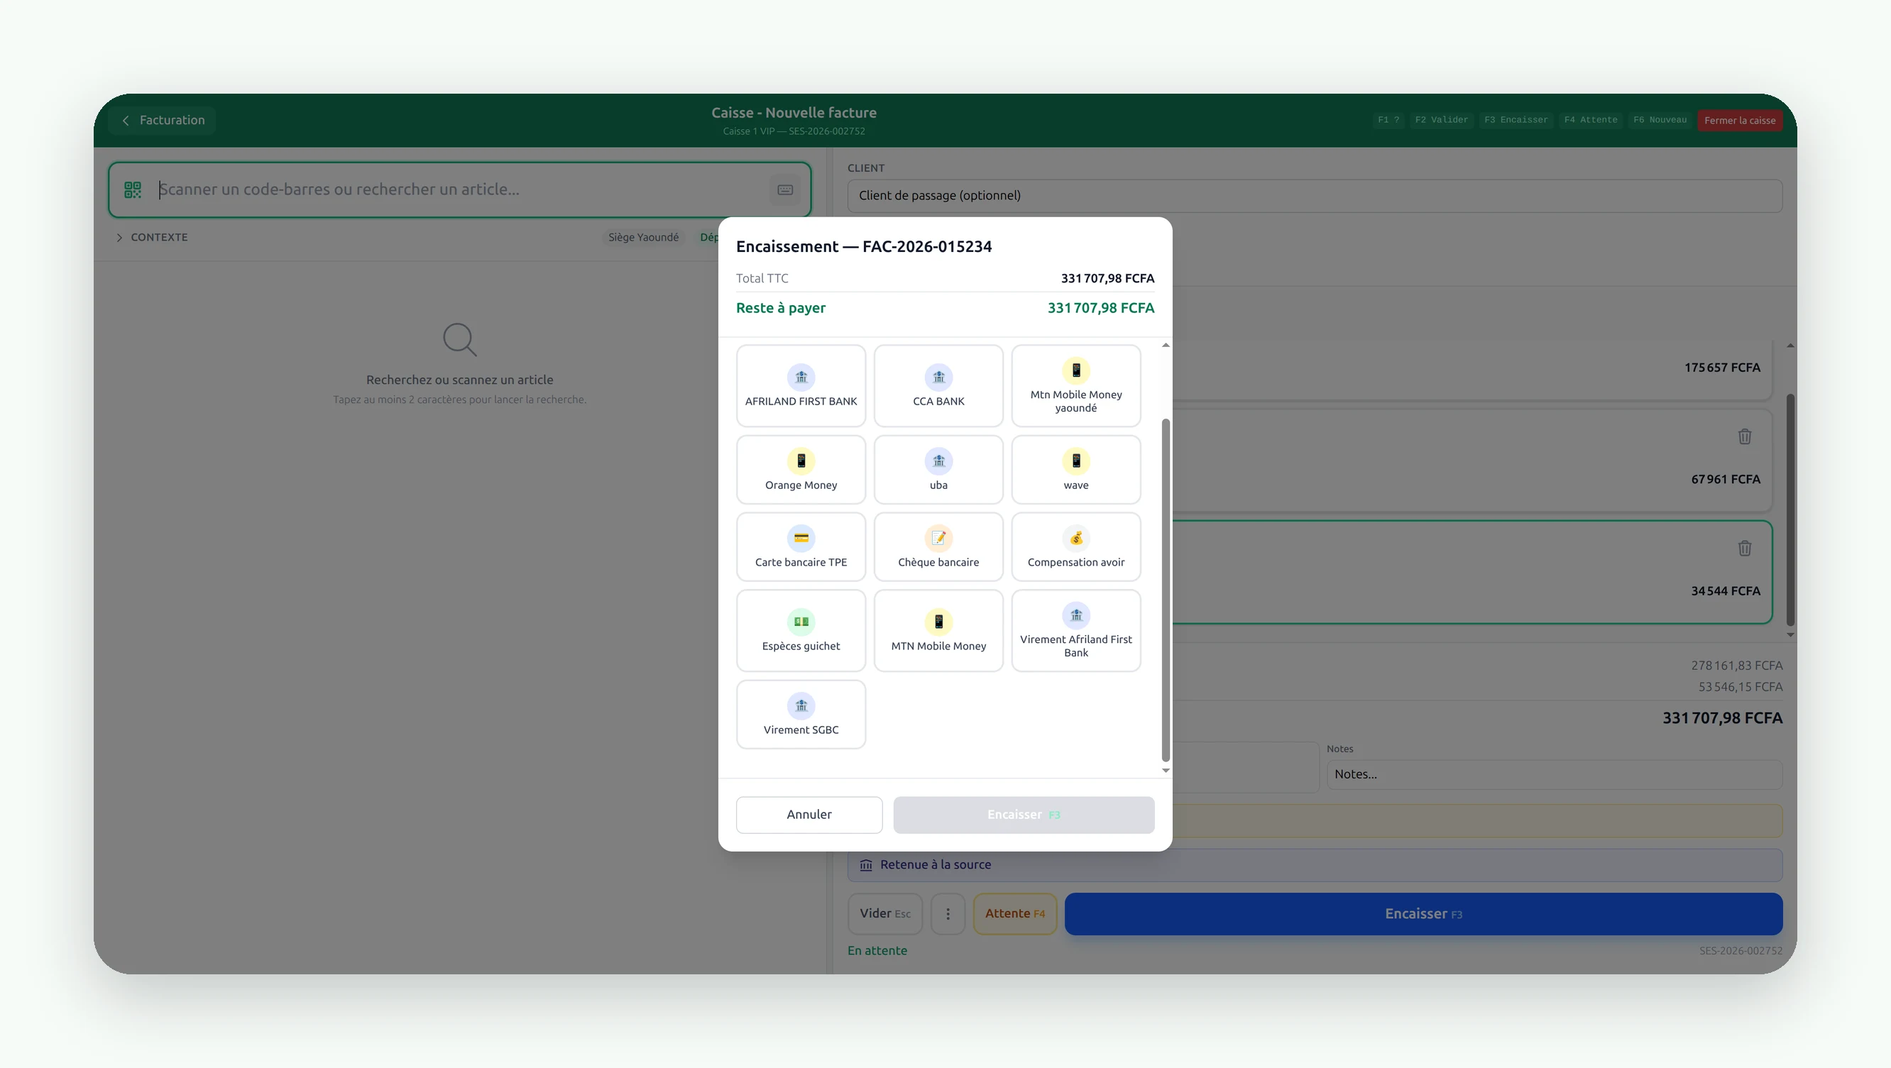
Task: Click the 278 161,83 FCFA subtotal
Action: [x=1736, y=666]
